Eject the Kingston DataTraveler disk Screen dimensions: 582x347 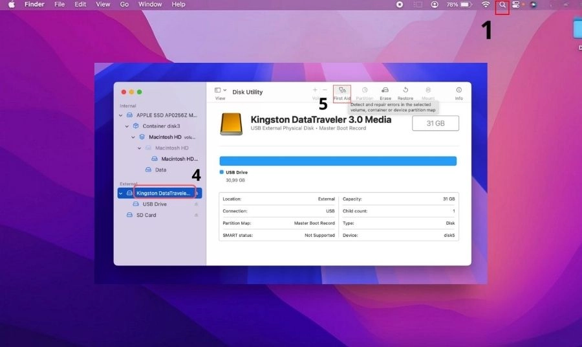[x=197, y=193]
